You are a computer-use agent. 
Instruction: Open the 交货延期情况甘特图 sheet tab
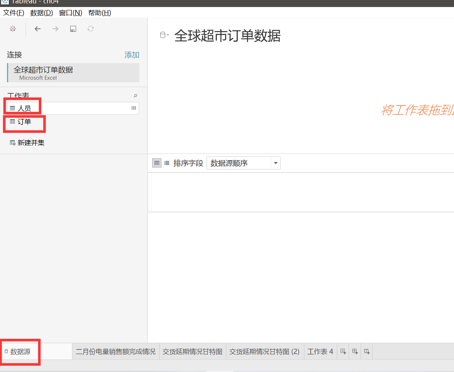point(192,352)
